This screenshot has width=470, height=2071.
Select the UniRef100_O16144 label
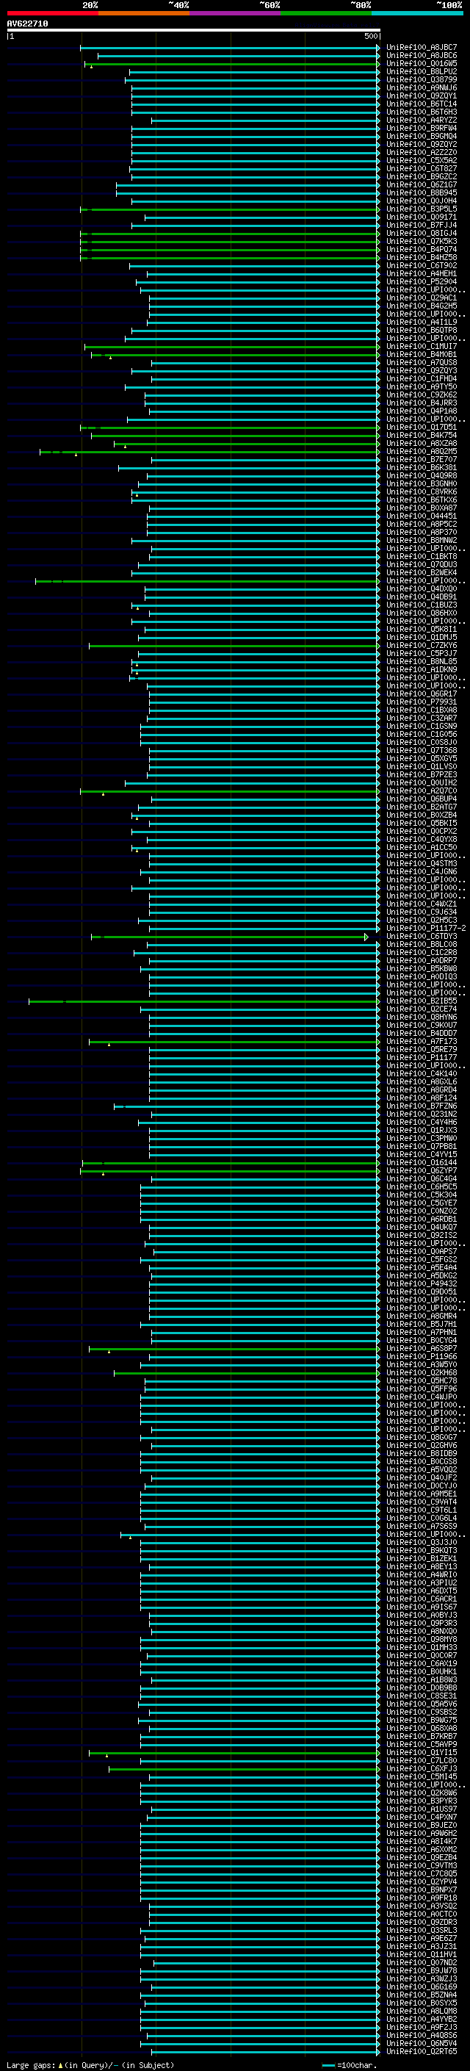tap(421, 1162)
